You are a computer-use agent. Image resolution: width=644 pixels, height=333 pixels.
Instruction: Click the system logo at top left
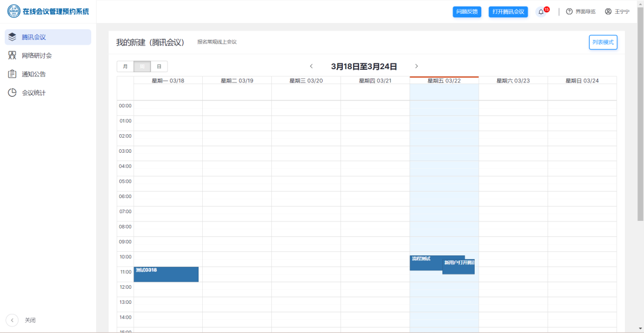(x=14, y=11)
